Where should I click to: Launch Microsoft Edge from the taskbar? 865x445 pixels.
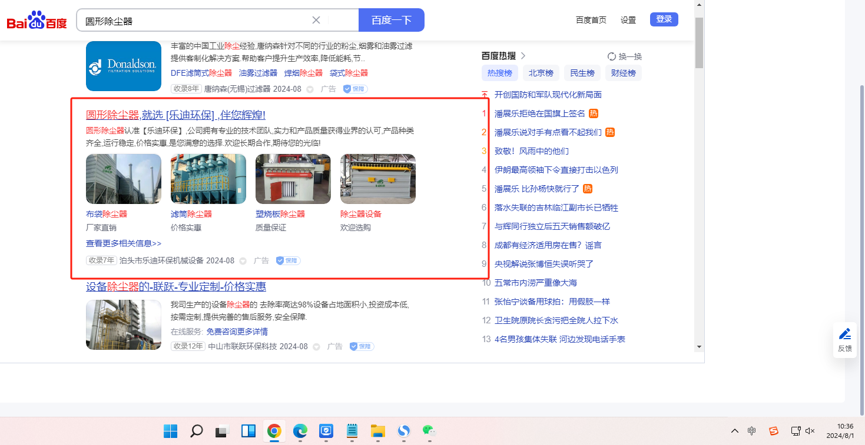point(300,431)
